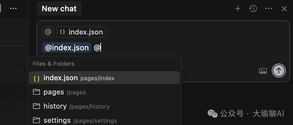
Task: Click the JSON braces icon in suggestion
Action: 36,78
